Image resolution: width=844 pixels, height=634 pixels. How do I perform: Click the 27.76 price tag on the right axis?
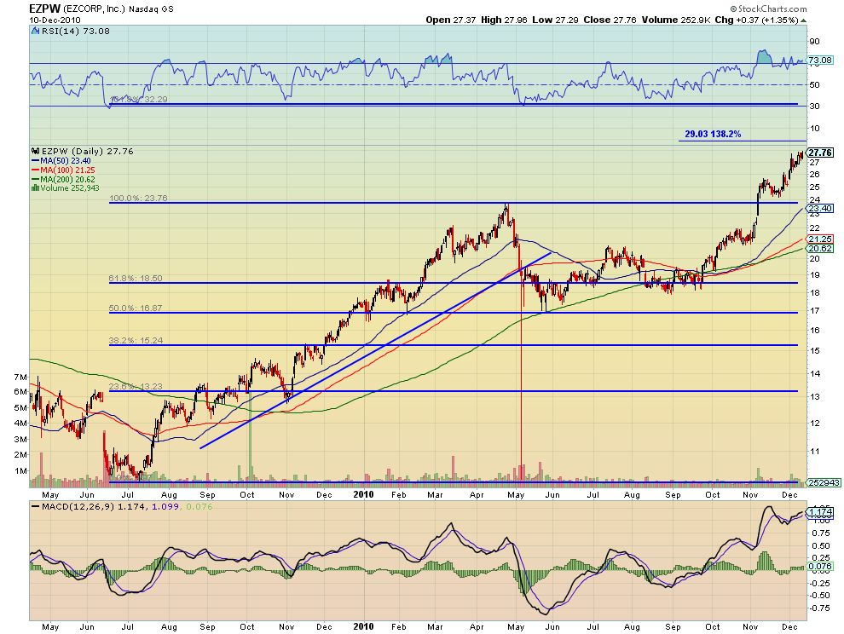pyautogui.click(x=820, y=153)
